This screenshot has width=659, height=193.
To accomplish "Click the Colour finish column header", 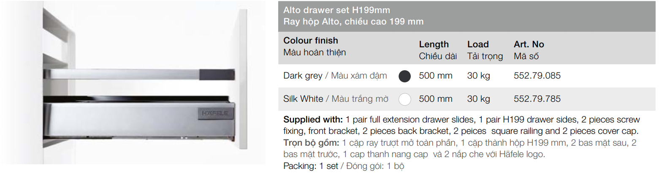I will (311, 41).
